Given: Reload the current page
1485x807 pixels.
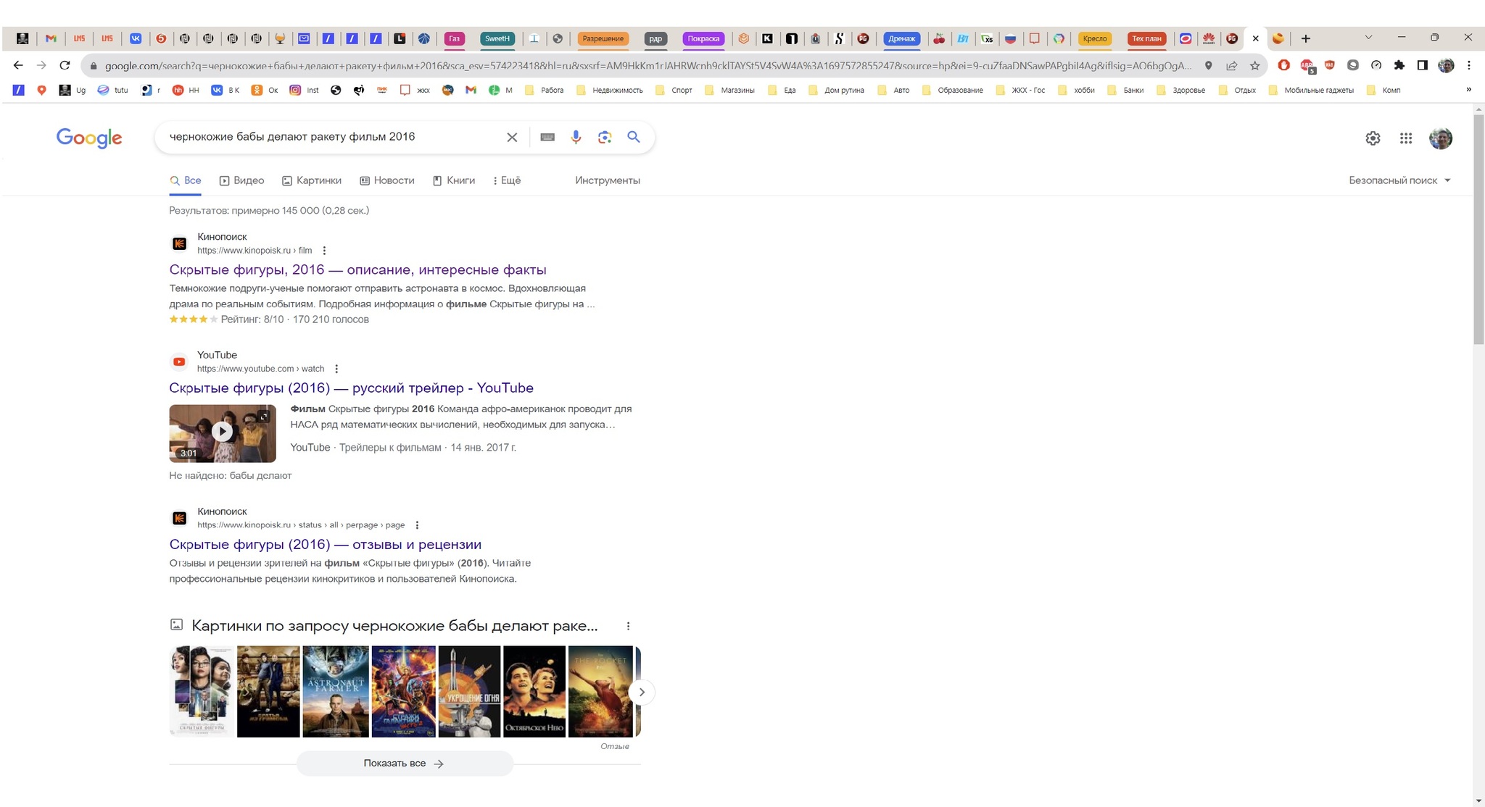Looking at the screenshot, I should (65, 65).
